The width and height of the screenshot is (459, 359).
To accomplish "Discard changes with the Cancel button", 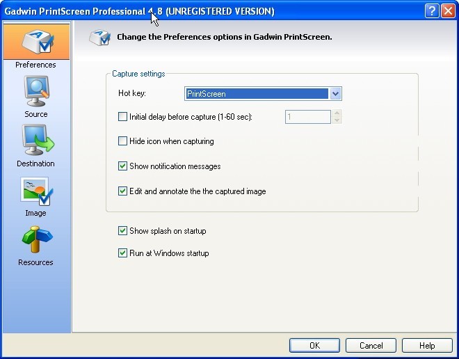I will [371, 346].
